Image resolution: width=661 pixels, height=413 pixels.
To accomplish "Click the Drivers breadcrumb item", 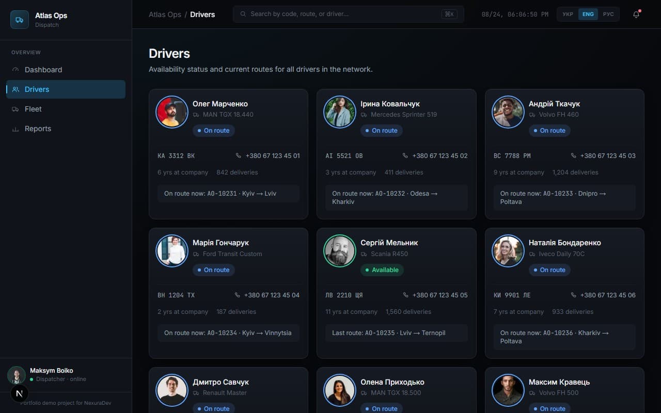I will point(202,14).
